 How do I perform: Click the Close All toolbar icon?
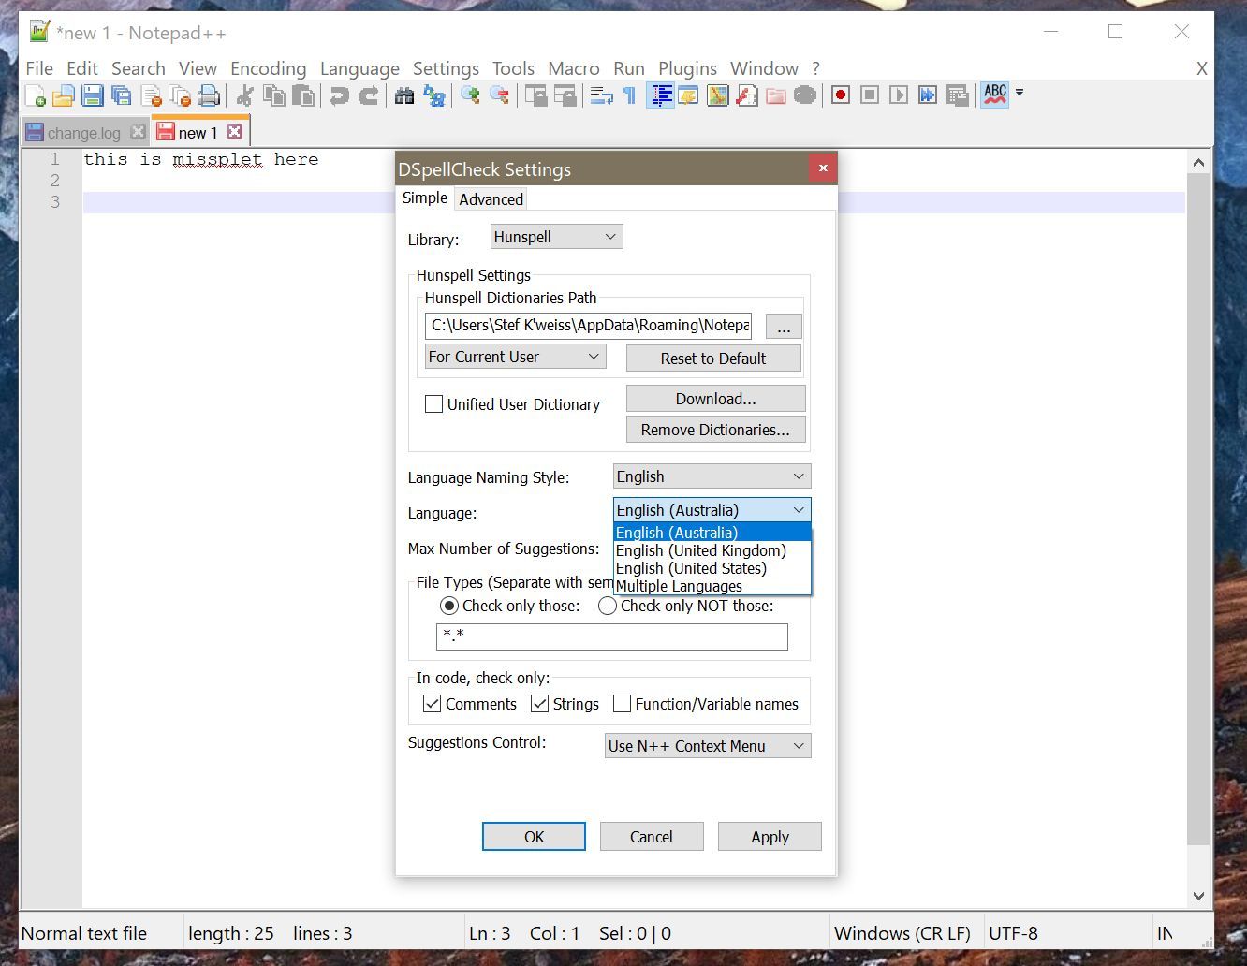180,95
